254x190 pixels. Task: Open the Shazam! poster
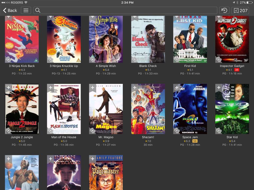(x=148, y=109)
